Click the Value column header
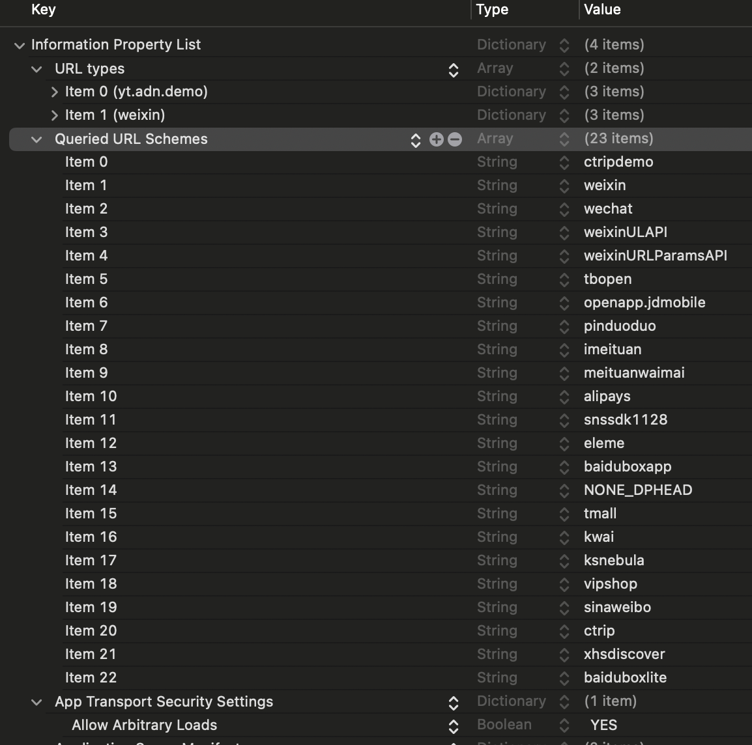 [602, 10]
